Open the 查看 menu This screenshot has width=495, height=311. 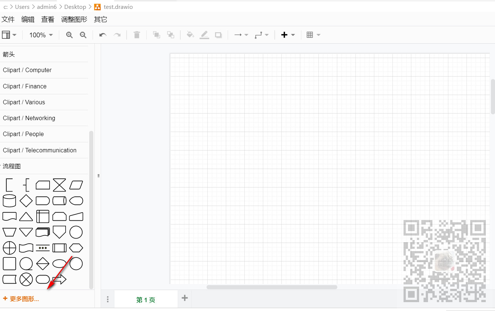click(x=48, y=20)
